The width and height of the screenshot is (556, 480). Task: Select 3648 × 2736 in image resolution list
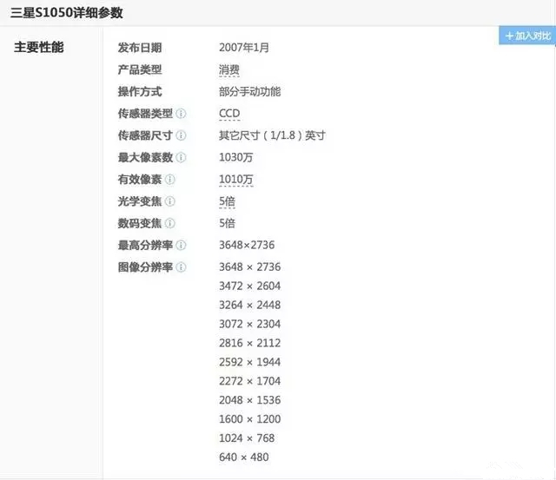pyautogui.click(x=249, y=267)
